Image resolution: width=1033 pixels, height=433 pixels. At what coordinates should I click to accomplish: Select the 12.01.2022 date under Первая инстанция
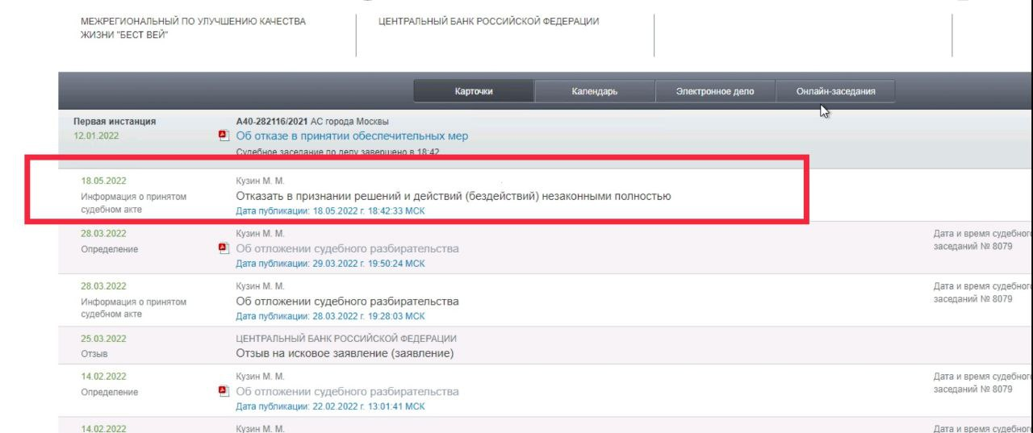click(x=96, y=135)
